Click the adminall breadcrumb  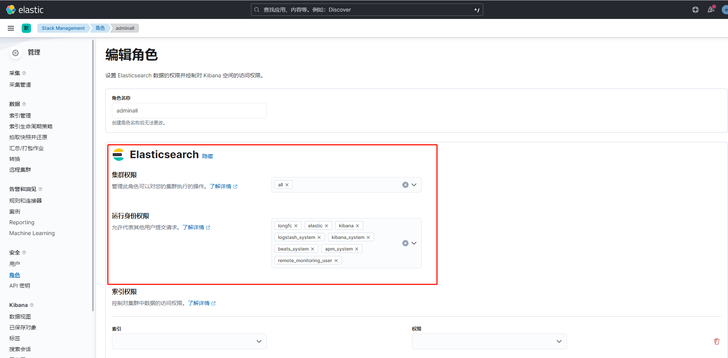coord(125,28)
